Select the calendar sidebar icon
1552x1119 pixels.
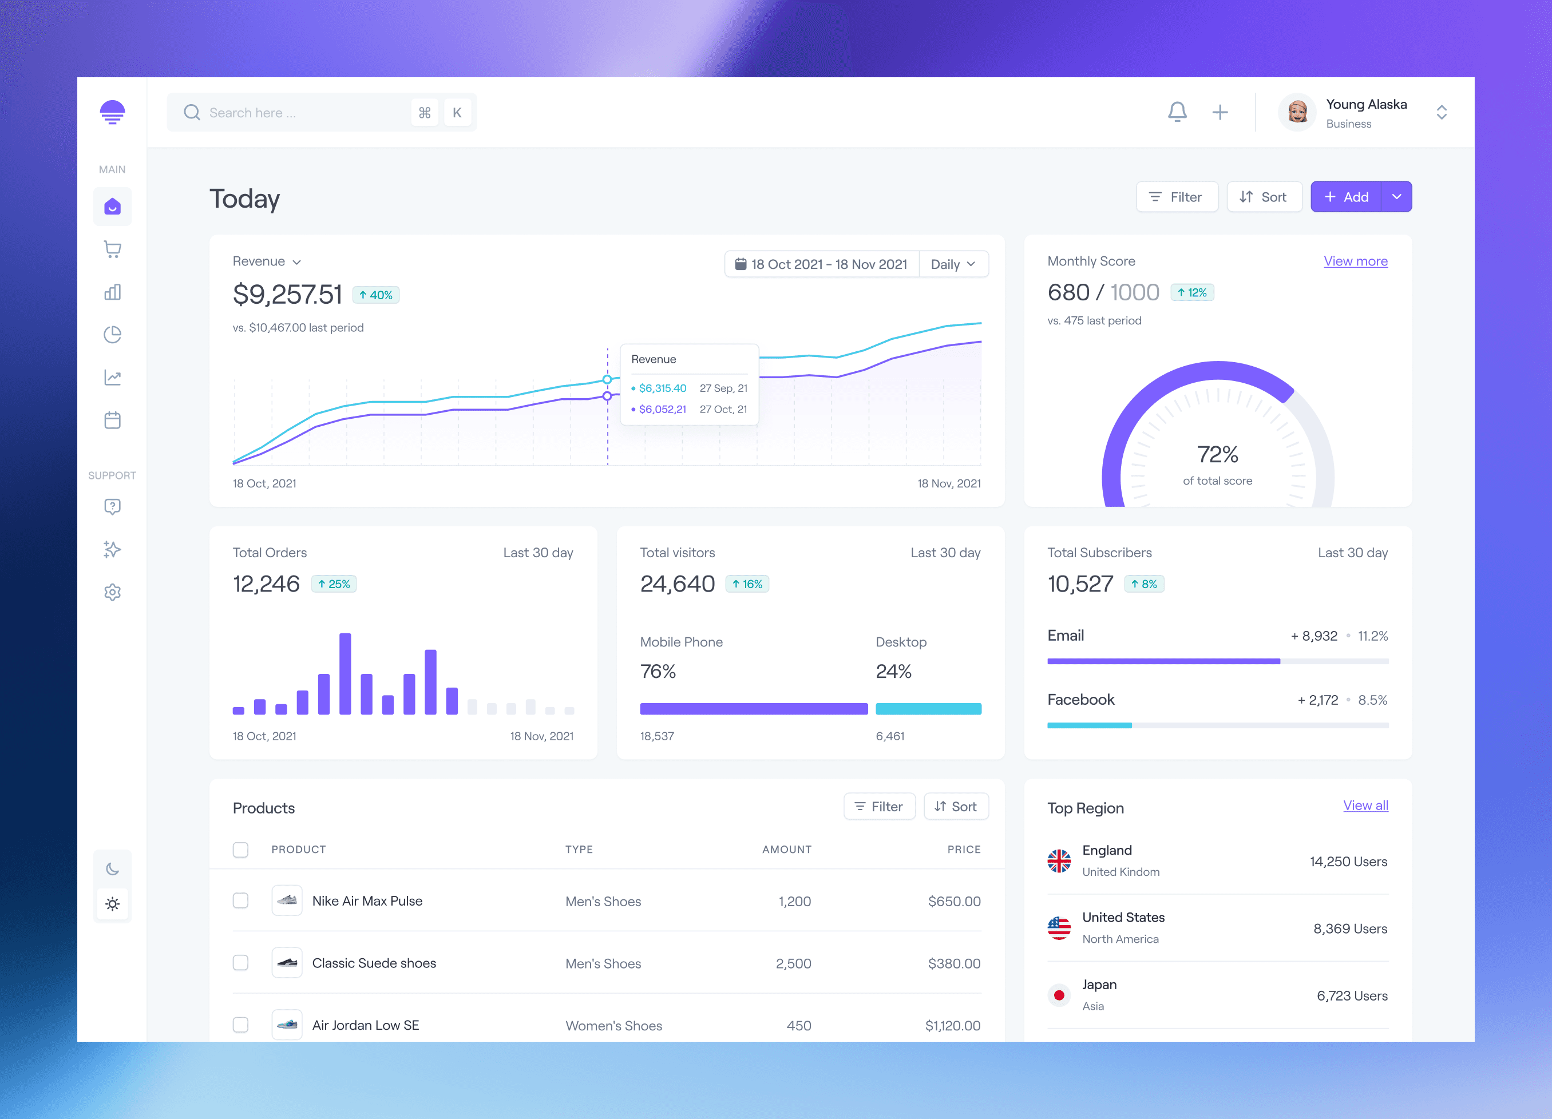tap(112, 420)
